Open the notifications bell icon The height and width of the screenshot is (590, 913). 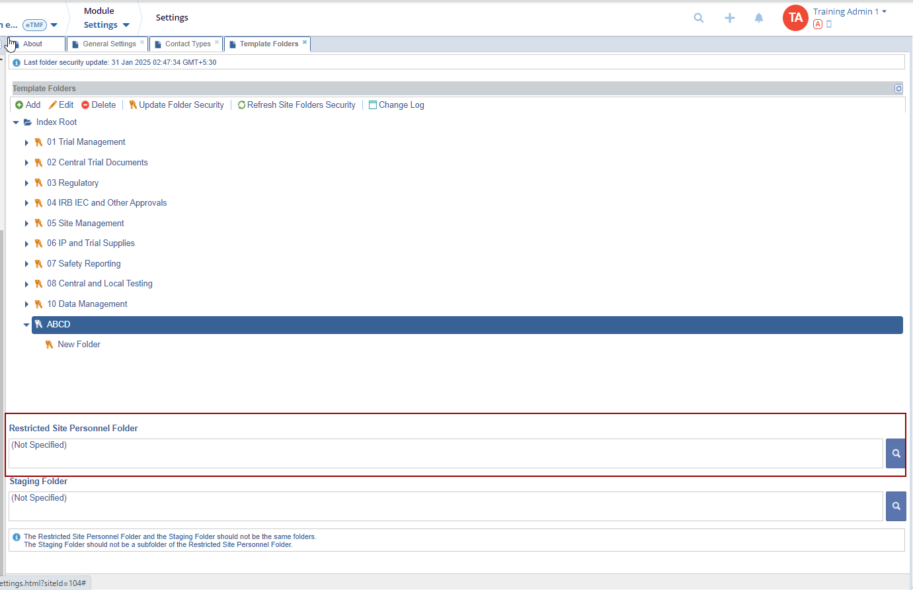click(759, 18)
